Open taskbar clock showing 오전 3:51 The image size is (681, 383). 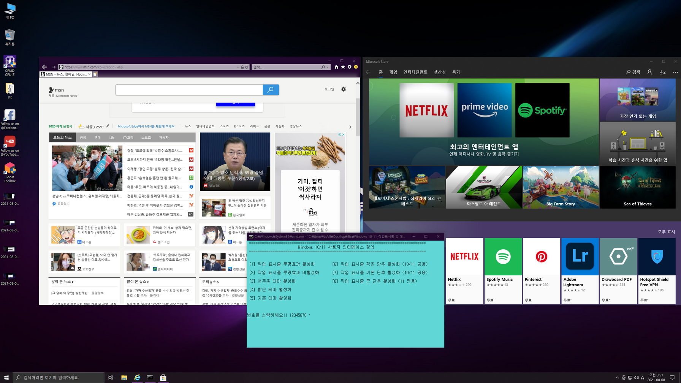click(x=656, y=377)
